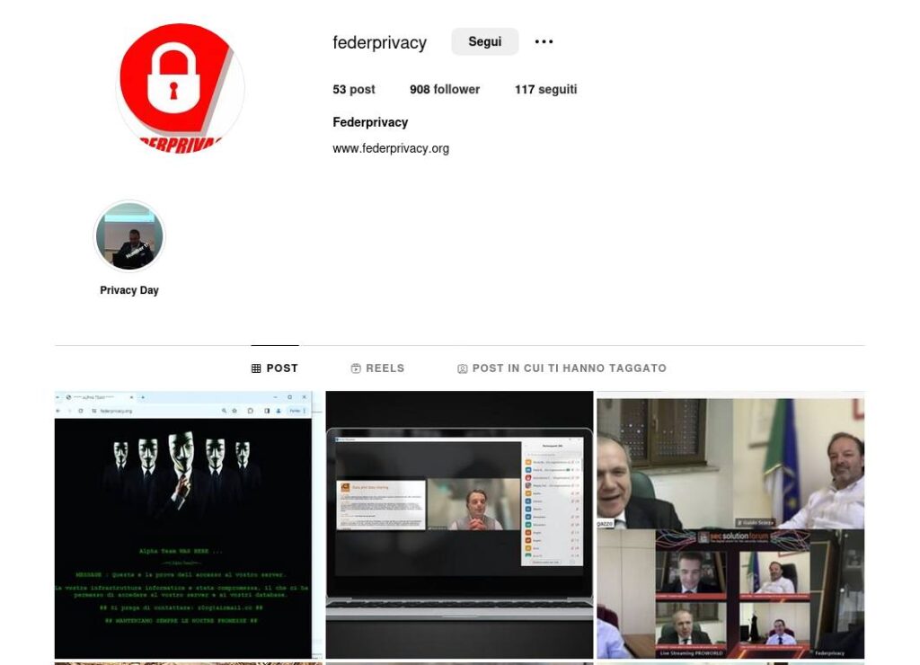Open the three-dot profile options menu
920x665 pixels.
544,41
